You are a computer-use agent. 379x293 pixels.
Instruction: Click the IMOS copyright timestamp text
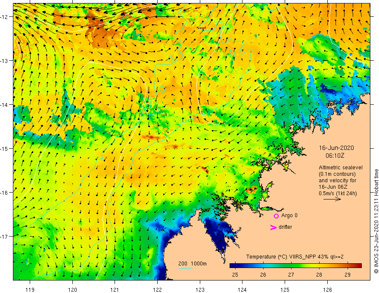coord(376,221)
